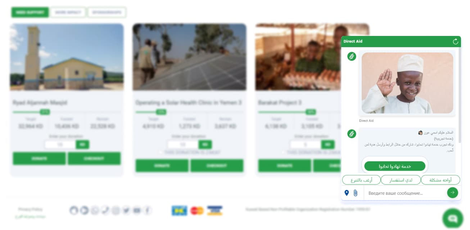Refresh the Direct Aid chat conversation
The image size is (470, 230).
[x=456, y=41]
